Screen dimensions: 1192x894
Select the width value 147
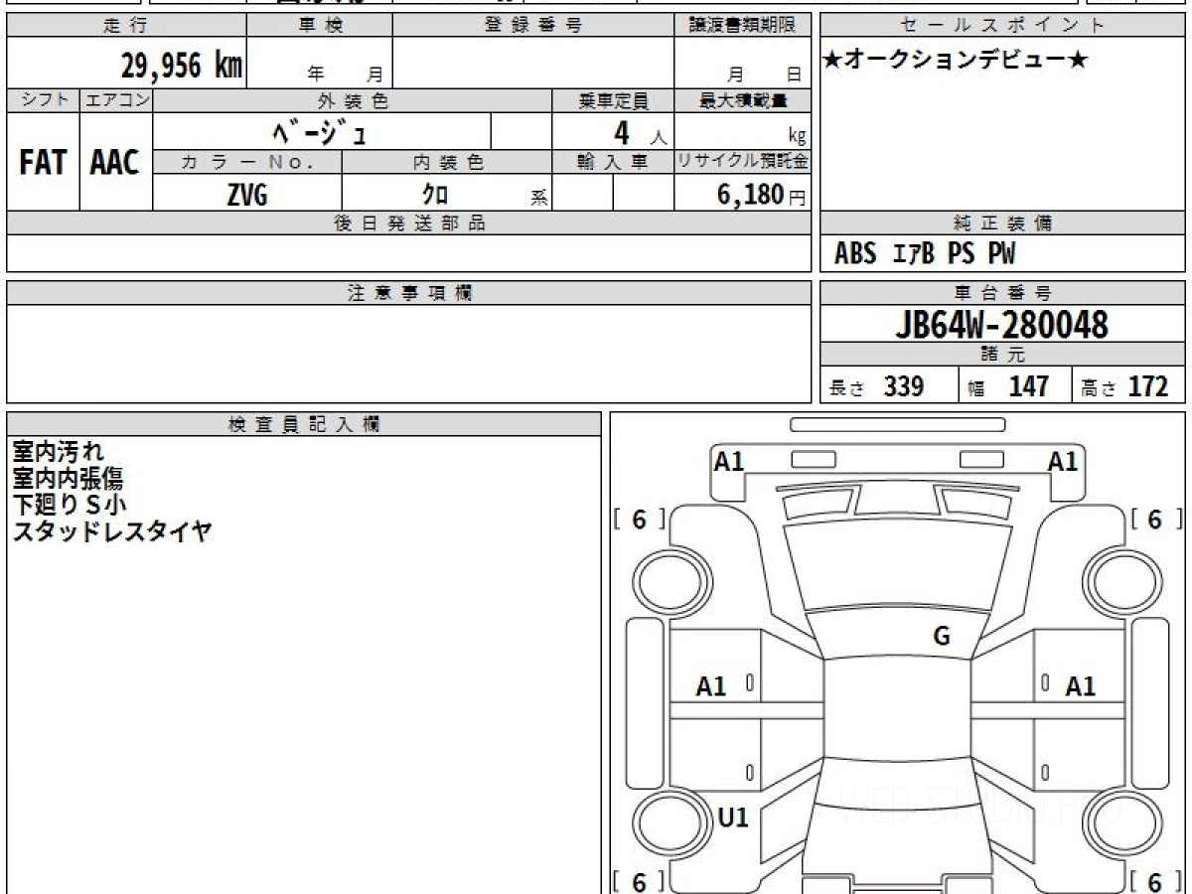pos(1028,386)
